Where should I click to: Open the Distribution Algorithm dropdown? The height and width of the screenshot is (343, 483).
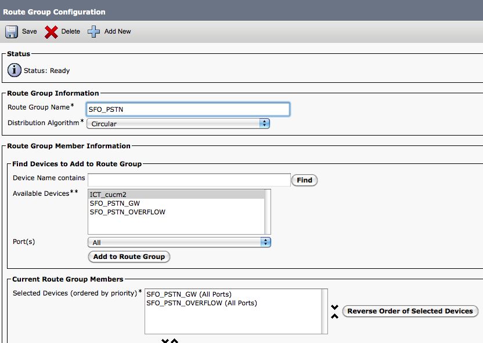(x=178, y=123)
